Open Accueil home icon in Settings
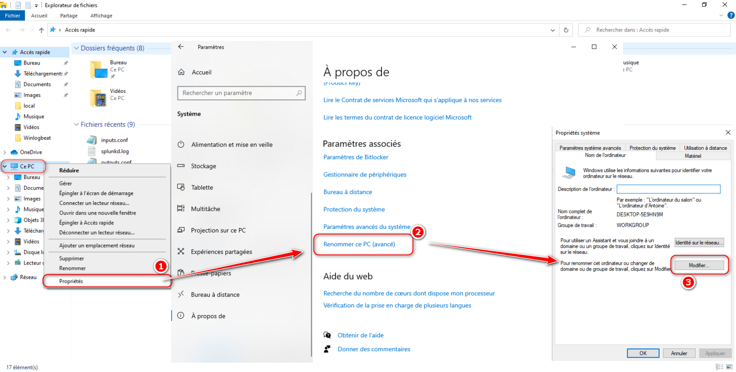Image resolution: width=736 pixels, height=372 pixels. [x=181, y=72]
